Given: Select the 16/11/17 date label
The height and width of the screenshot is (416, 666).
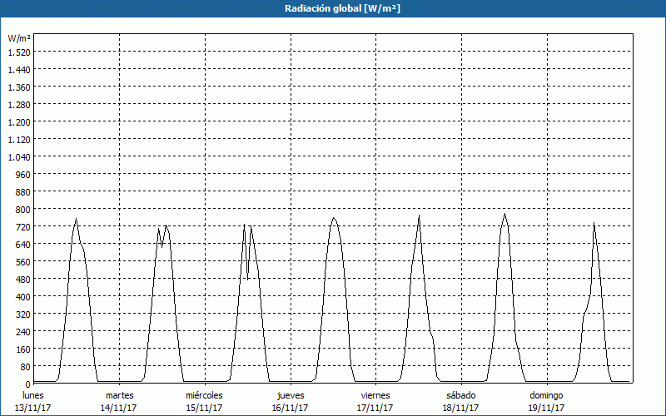Looking at the screenshot, I should [x=291, y=408].
